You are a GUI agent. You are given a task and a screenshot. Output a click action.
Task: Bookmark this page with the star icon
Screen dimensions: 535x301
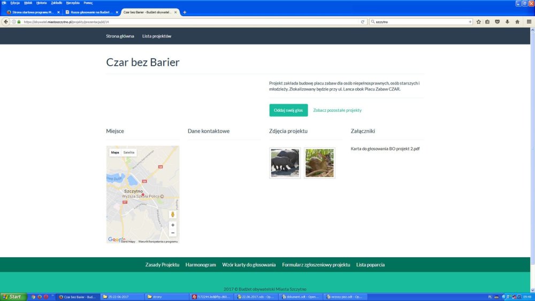(479, 22)
